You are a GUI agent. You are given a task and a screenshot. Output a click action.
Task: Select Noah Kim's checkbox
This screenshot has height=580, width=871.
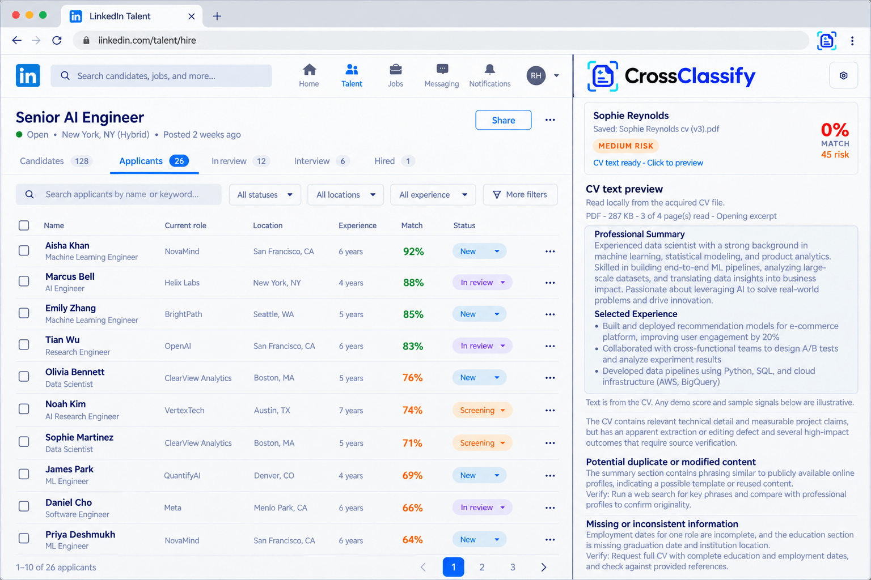[x=24, y=409]
